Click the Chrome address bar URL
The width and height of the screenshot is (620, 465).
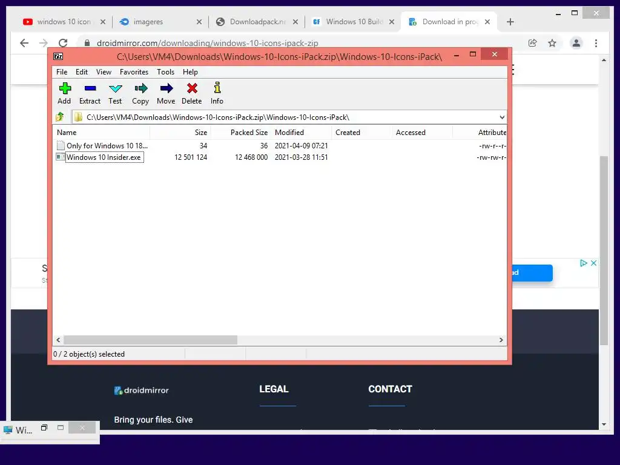[207, 43]
